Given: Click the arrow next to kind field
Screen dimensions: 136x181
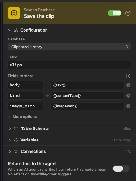Looking at the screenshot, I should click(47, 95).
